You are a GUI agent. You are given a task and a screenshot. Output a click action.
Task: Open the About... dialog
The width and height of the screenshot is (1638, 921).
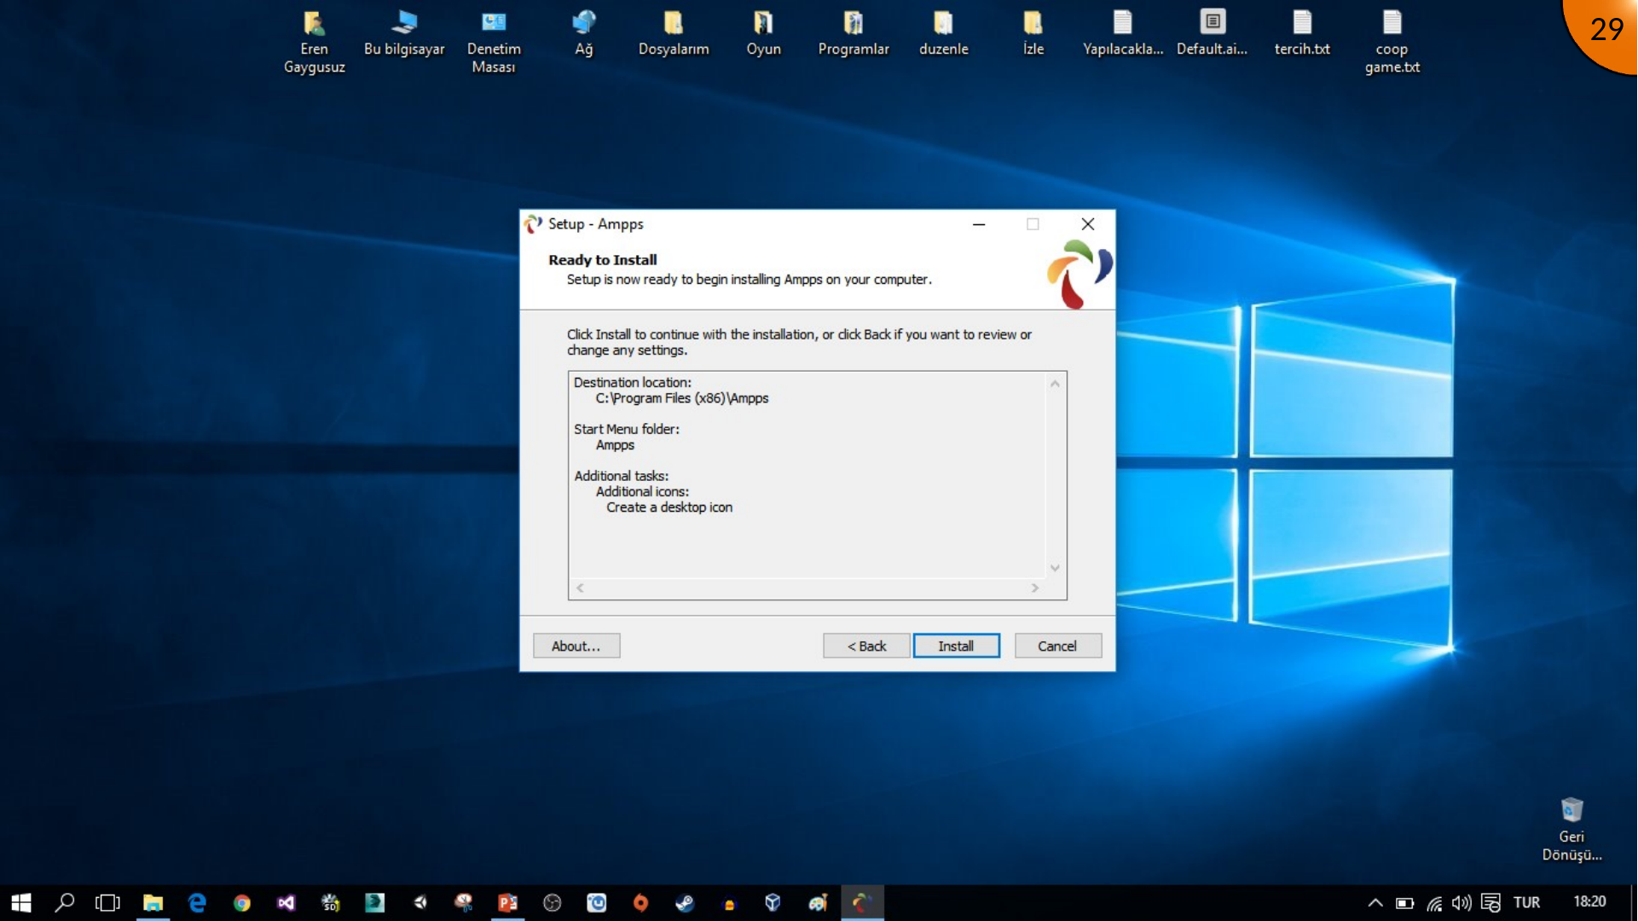pyautogui.click(x=576, y=646)
